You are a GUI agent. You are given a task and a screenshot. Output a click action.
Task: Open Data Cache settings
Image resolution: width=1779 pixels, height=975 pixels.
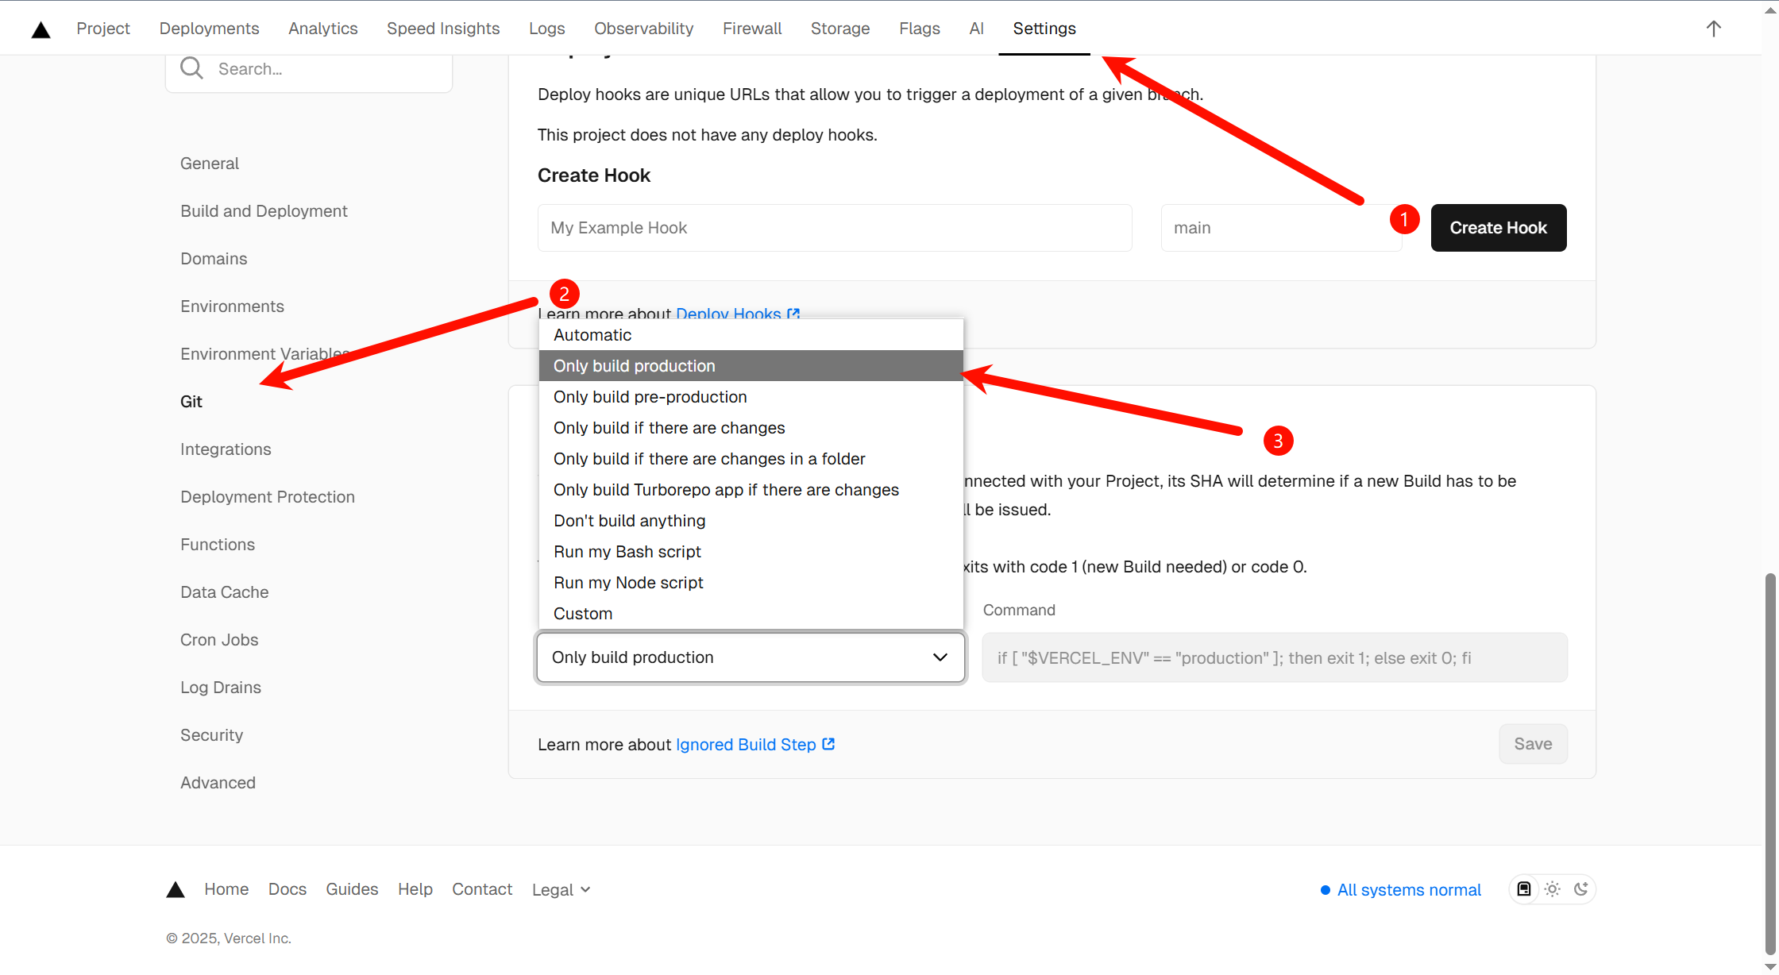(225, 592)
